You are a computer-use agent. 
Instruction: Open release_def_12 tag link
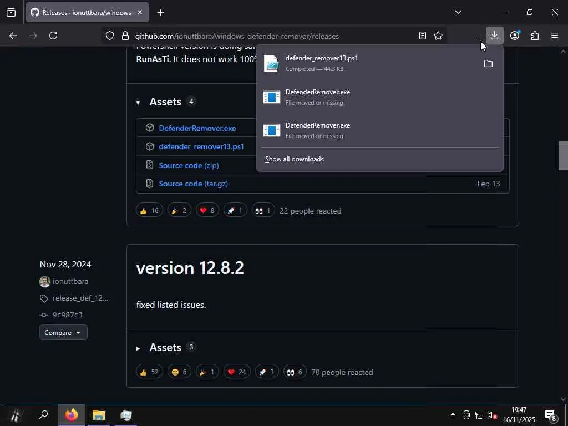[80, 298]
